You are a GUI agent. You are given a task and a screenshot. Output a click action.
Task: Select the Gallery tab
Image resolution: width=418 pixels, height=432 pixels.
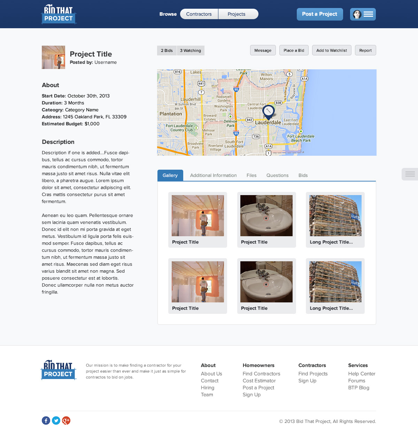coord(170,175)
